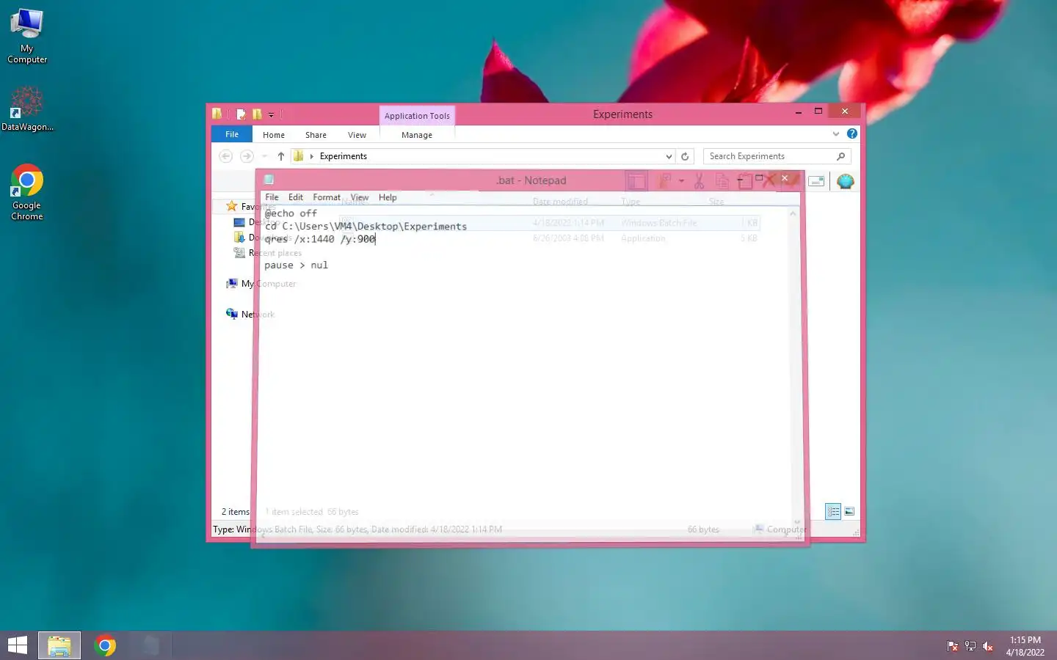1057x660 pixels.
Task: Open the Edit menu in Notepad
Action: click(x=296, y=197)
